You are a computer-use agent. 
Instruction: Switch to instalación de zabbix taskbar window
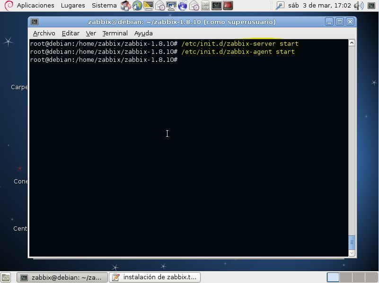coord(155,277)
